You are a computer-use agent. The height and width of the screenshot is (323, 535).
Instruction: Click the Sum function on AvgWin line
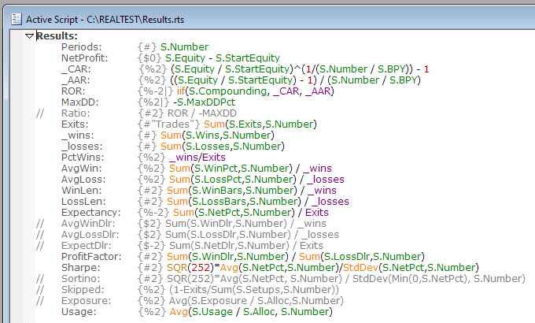coord(178,169)
